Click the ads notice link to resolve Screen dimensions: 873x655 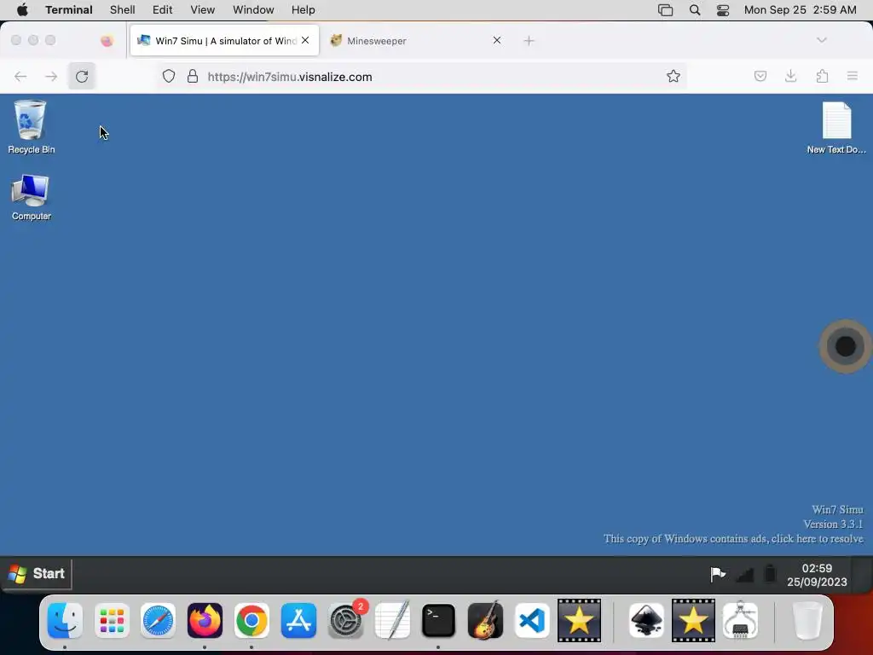pos(733,539)
